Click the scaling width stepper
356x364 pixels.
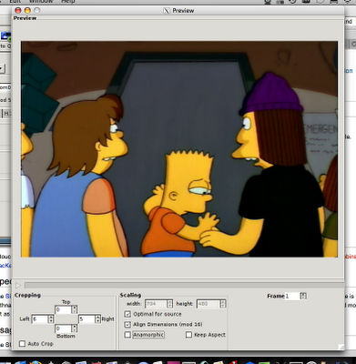click(169, 304)
